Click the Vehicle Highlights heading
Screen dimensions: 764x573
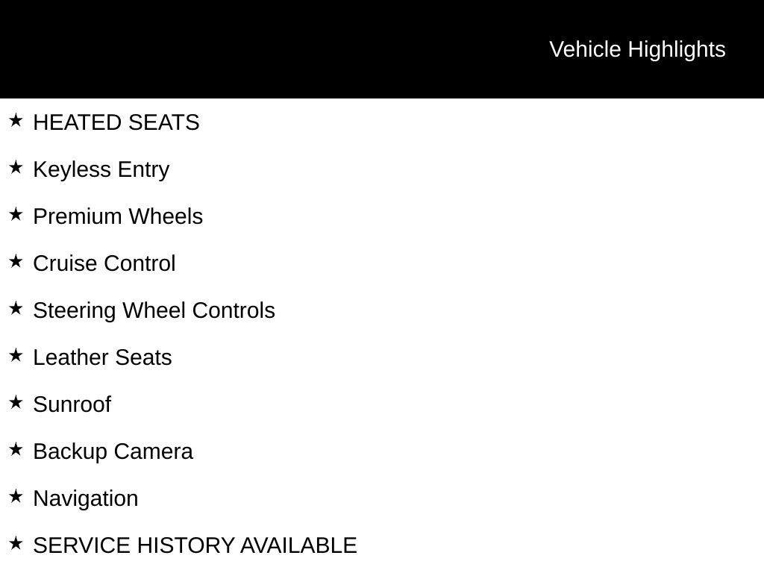[x=637, y=49]
